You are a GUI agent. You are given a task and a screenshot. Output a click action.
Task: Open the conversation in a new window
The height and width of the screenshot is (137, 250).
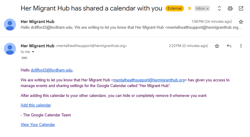point(241,8)
